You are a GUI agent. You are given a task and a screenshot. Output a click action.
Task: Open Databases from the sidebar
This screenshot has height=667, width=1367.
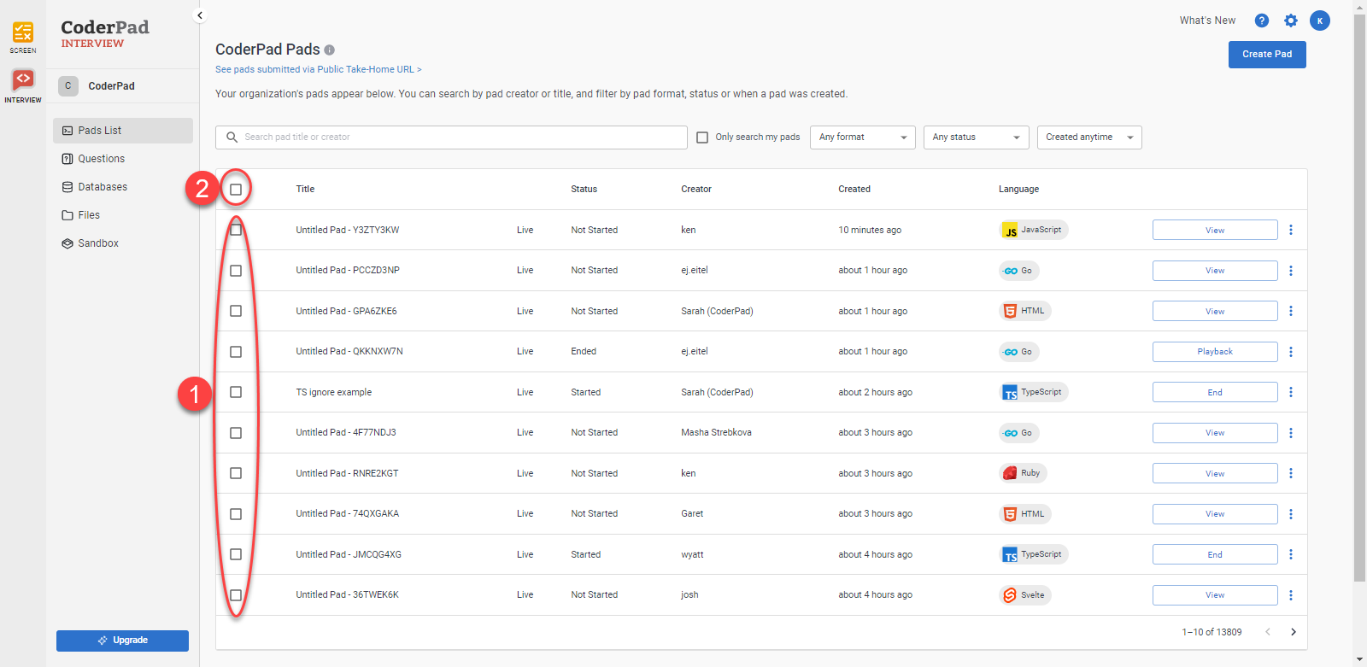(103, 187)
